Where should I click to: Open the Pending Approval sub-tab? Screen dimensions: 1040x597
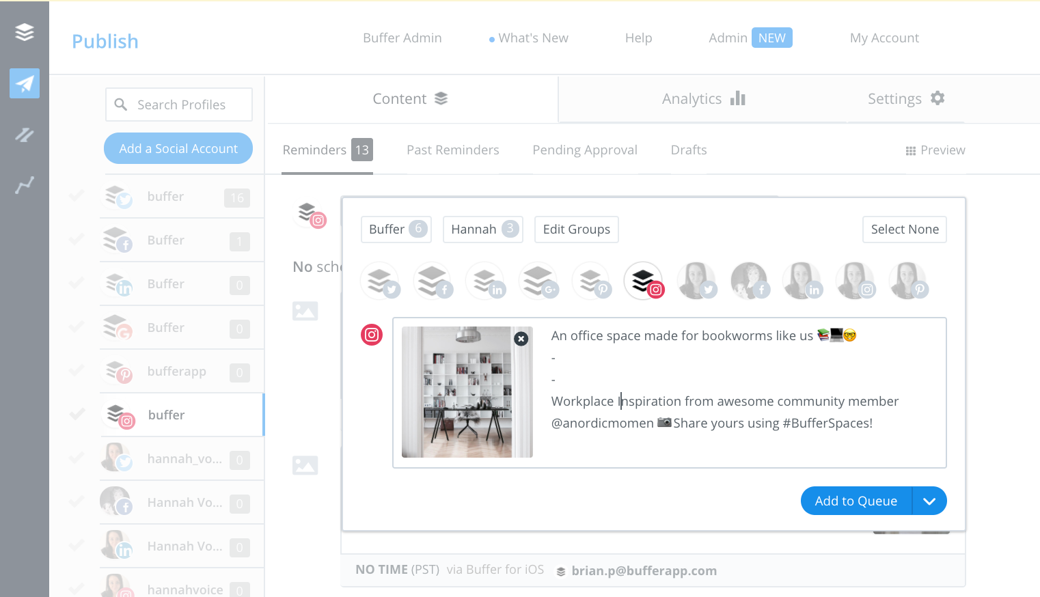pyautogui.click(x=585, y=150)
